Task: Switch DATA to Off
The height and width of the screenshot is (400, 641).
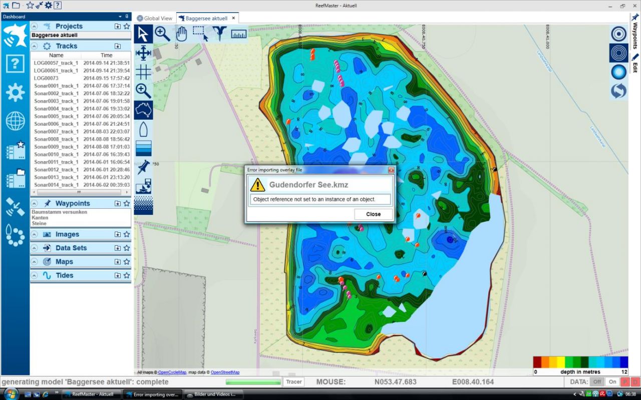Action: click(596, 382)
